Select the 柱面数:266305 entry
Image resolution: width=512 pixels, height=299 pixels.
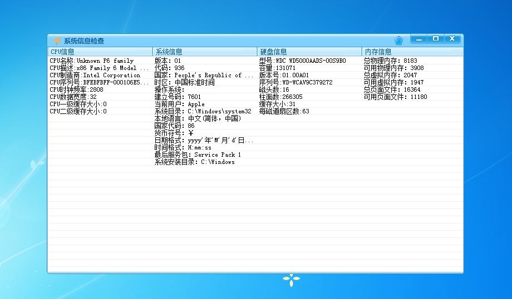click(281, 97)
